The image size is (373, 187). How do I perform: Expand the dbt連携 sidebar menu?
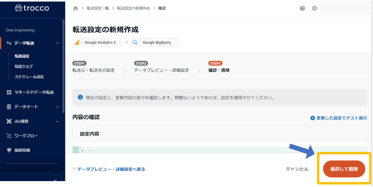coord(57,122)
